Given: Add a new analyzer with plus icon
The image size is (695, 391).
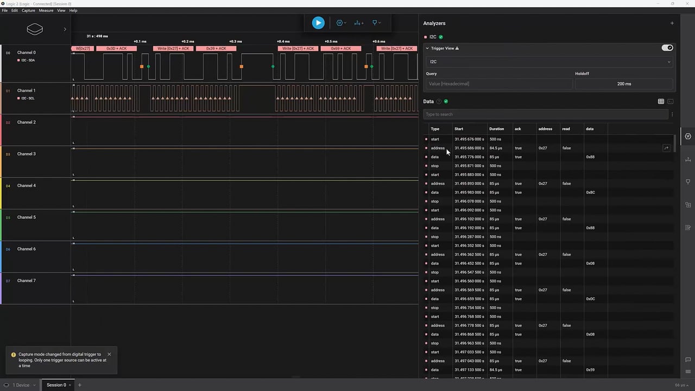Looking at the screenshot, I should (672, 23).
